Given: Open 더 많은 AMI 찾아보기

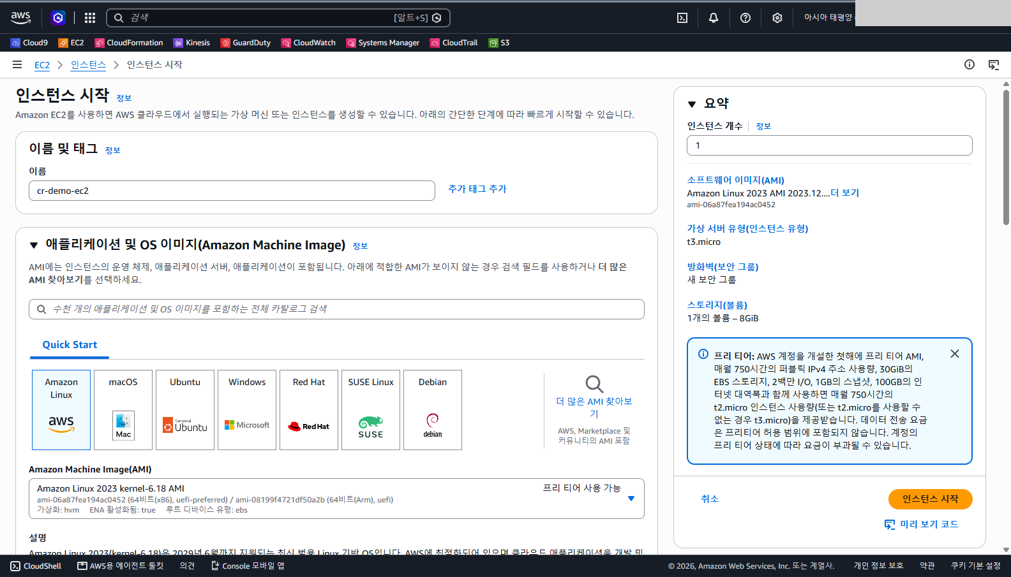Looking at the screenshot, I should click(594, 407).
